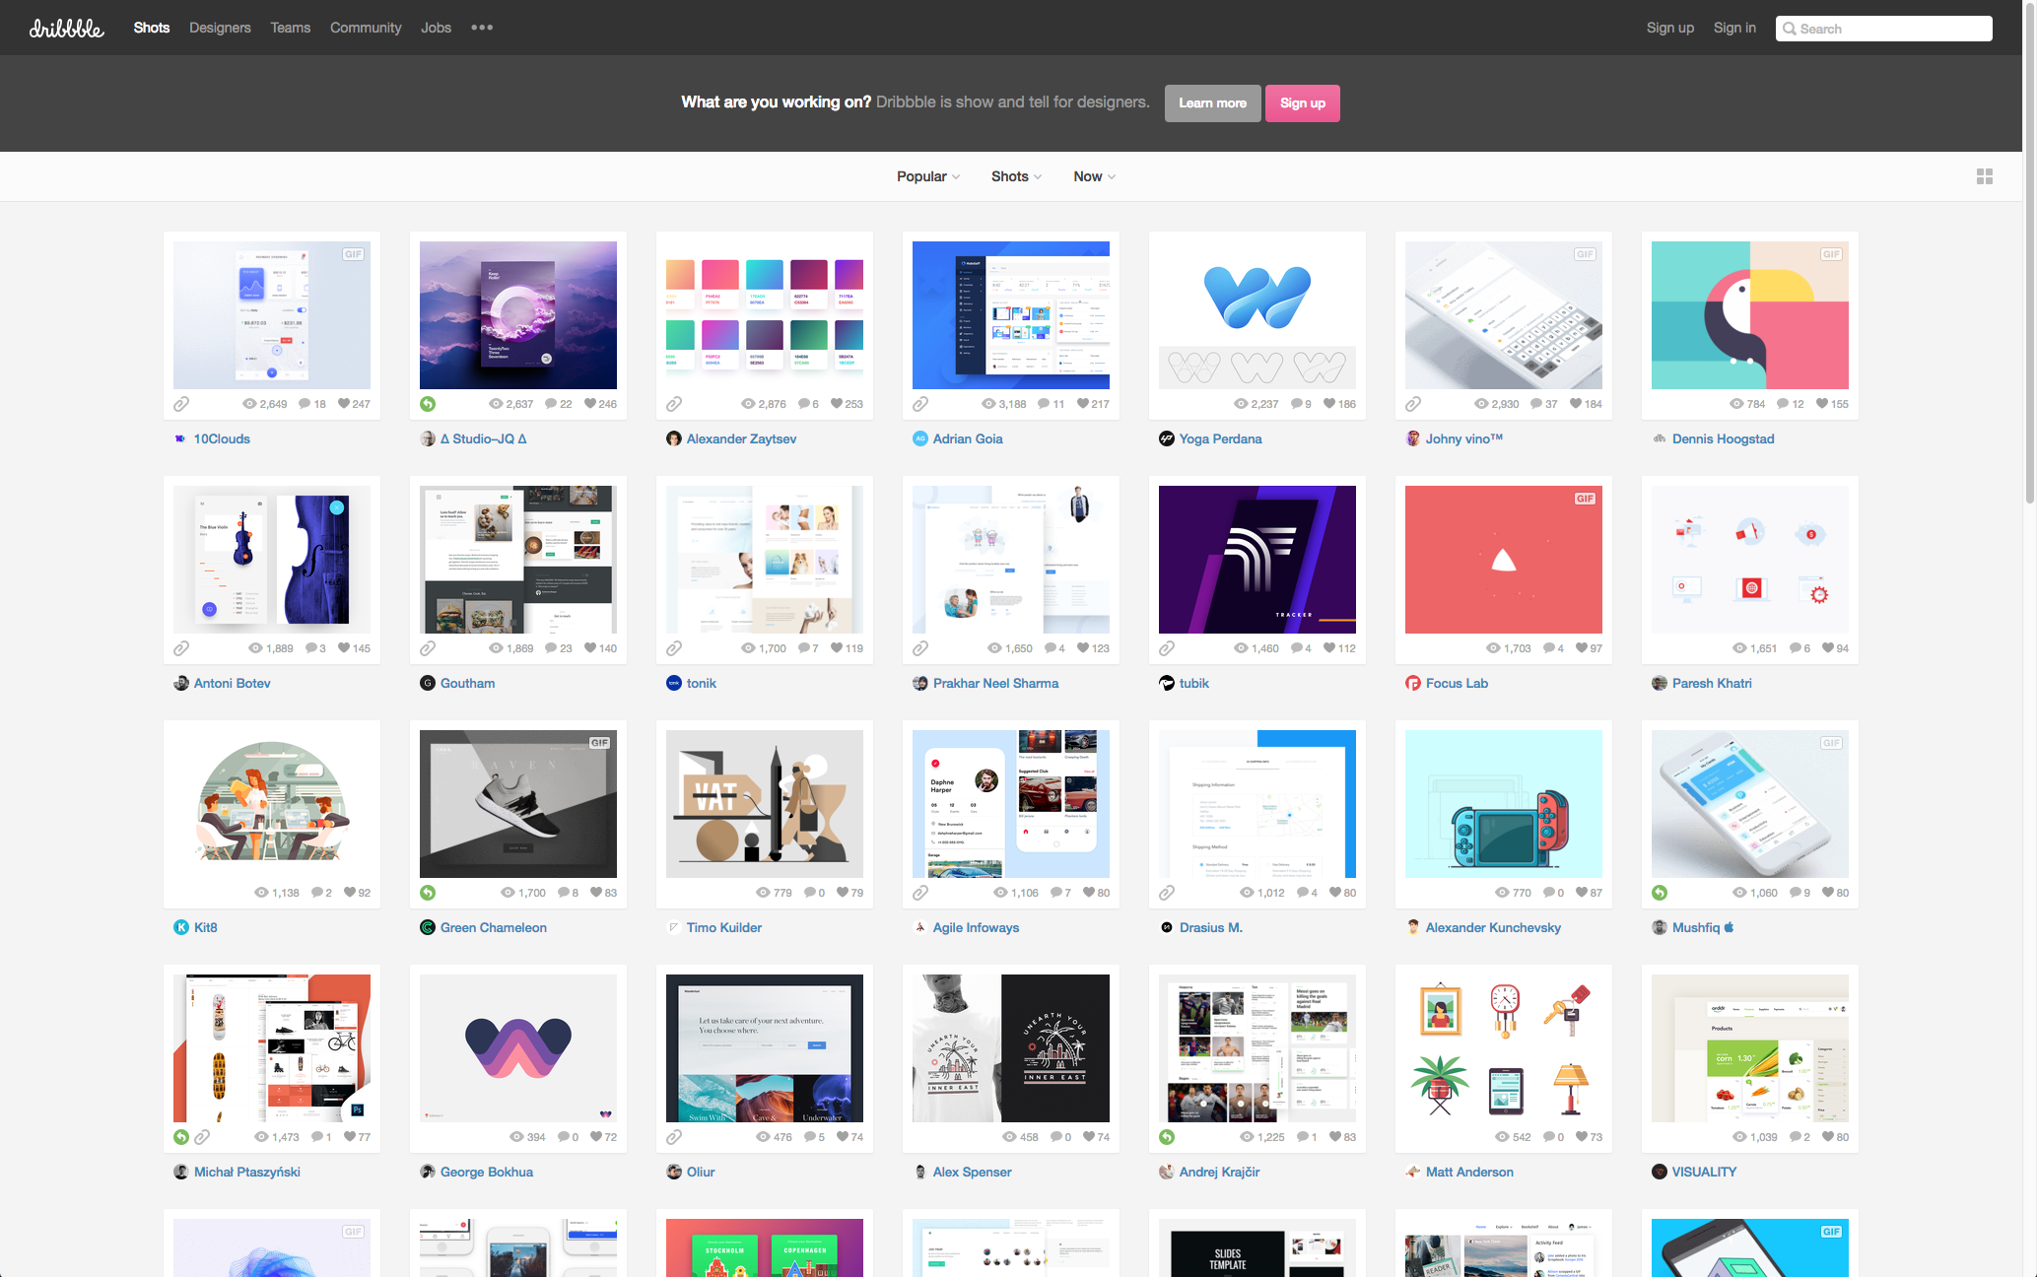
Task: Click pink swatch in Alexander Zaytsev palette
Action: pos(719,275)
